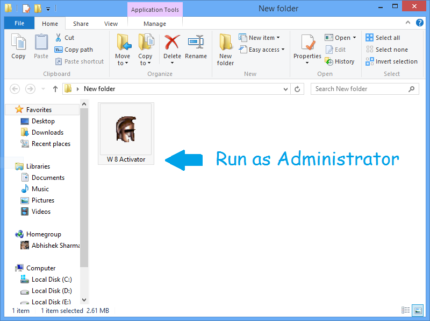The width and height of the screenshot is (430, 321).
Task: Click the quick access New folder icon in title bar
Action: point(38,9)
